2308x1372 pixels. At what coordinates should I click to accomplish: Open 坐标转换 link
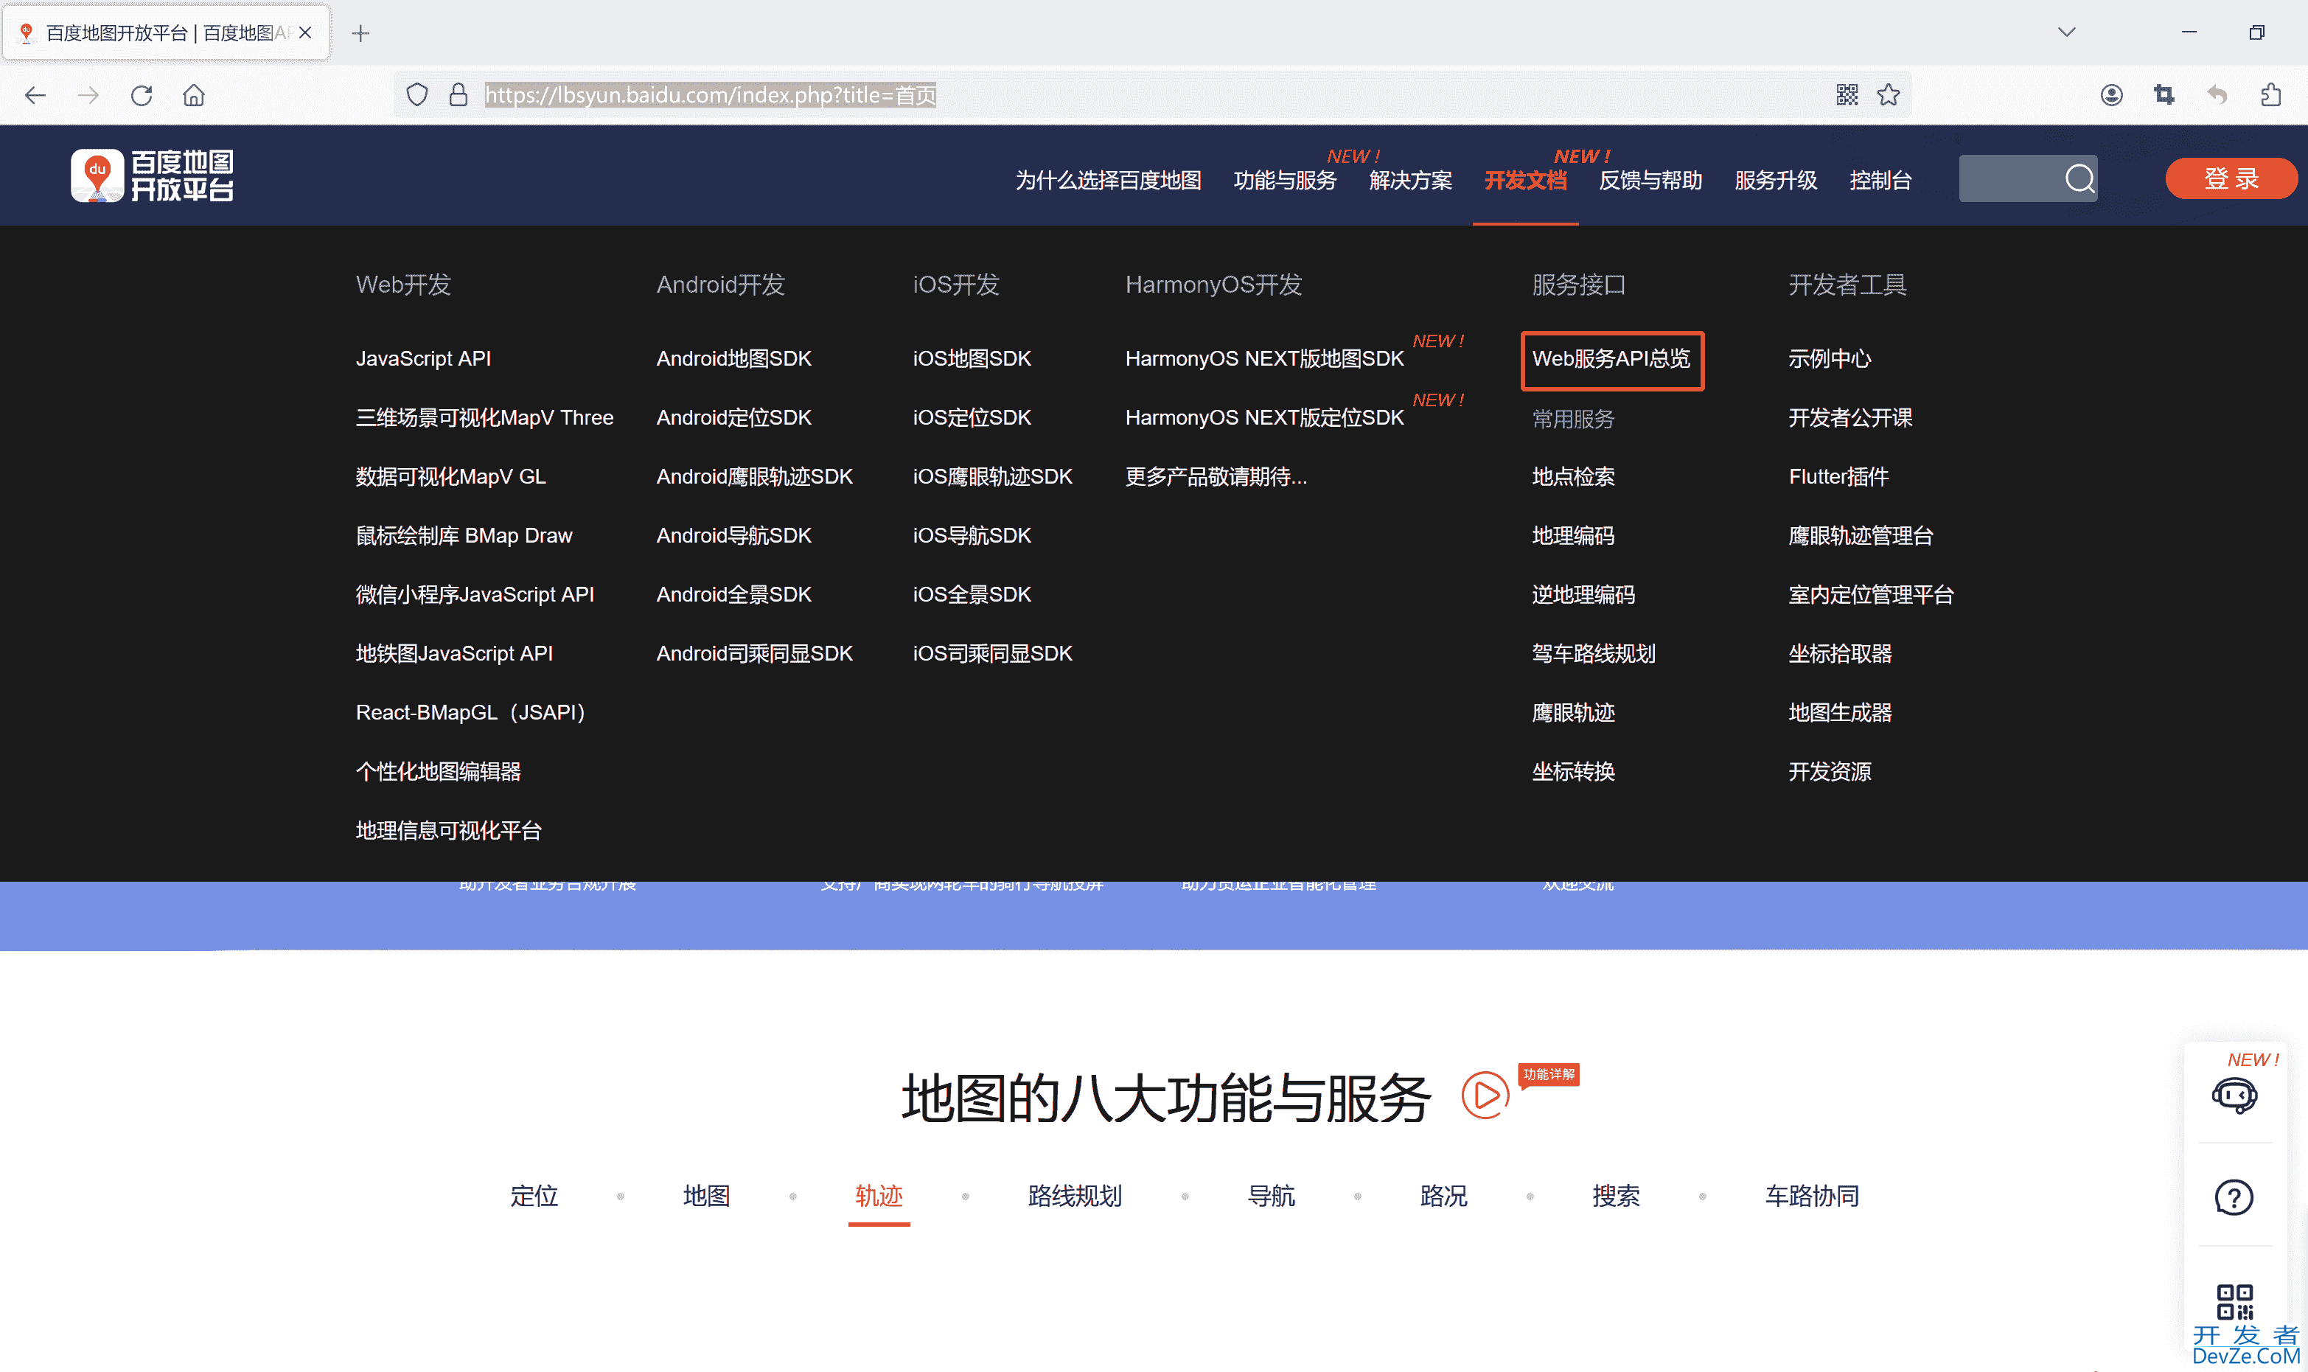tap(1573, 772)
